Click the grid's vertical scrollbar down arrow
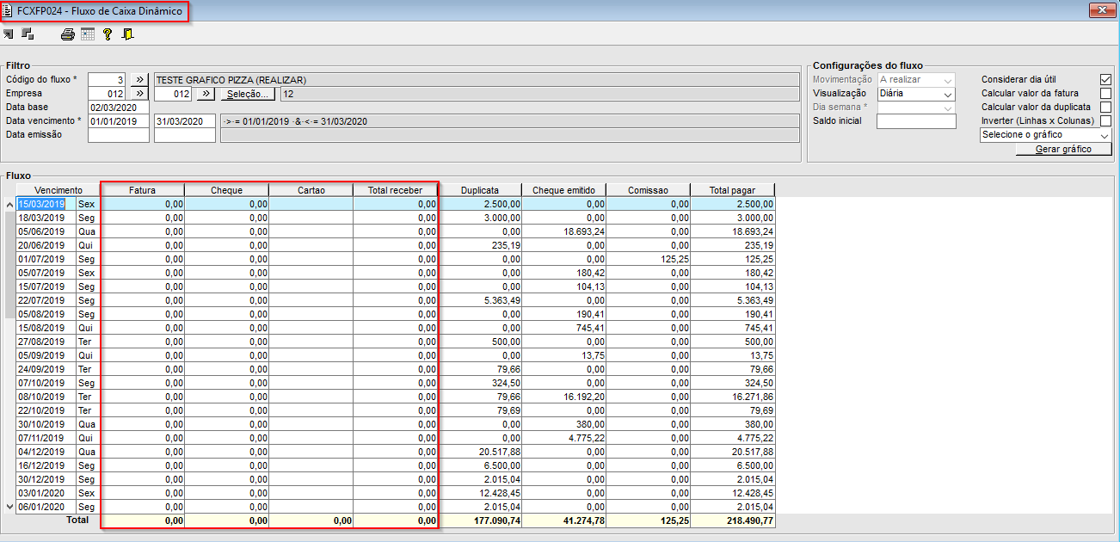 point(9,506)
